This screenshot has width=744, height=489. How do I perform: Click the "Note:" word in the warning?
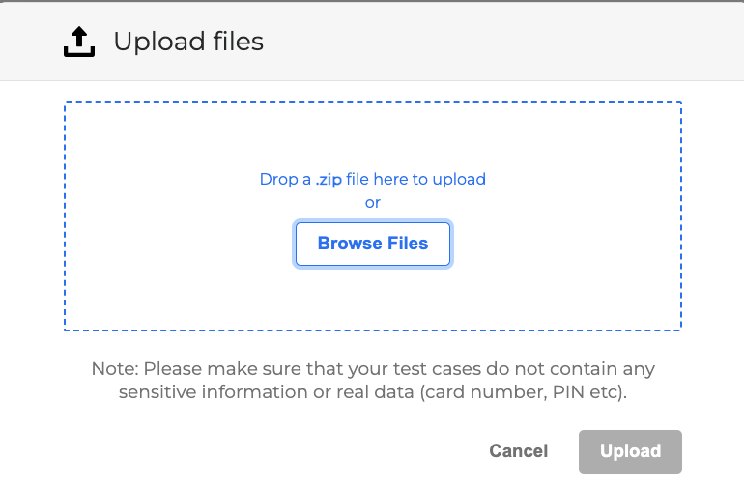pos(115,369)
